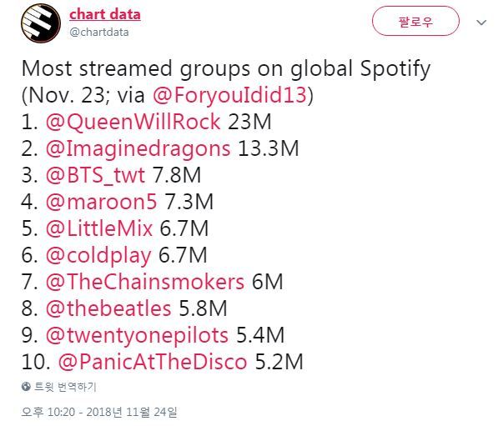Open @coldplay mention
Screen dimensions: 498x426
click(x=98, y=256)
